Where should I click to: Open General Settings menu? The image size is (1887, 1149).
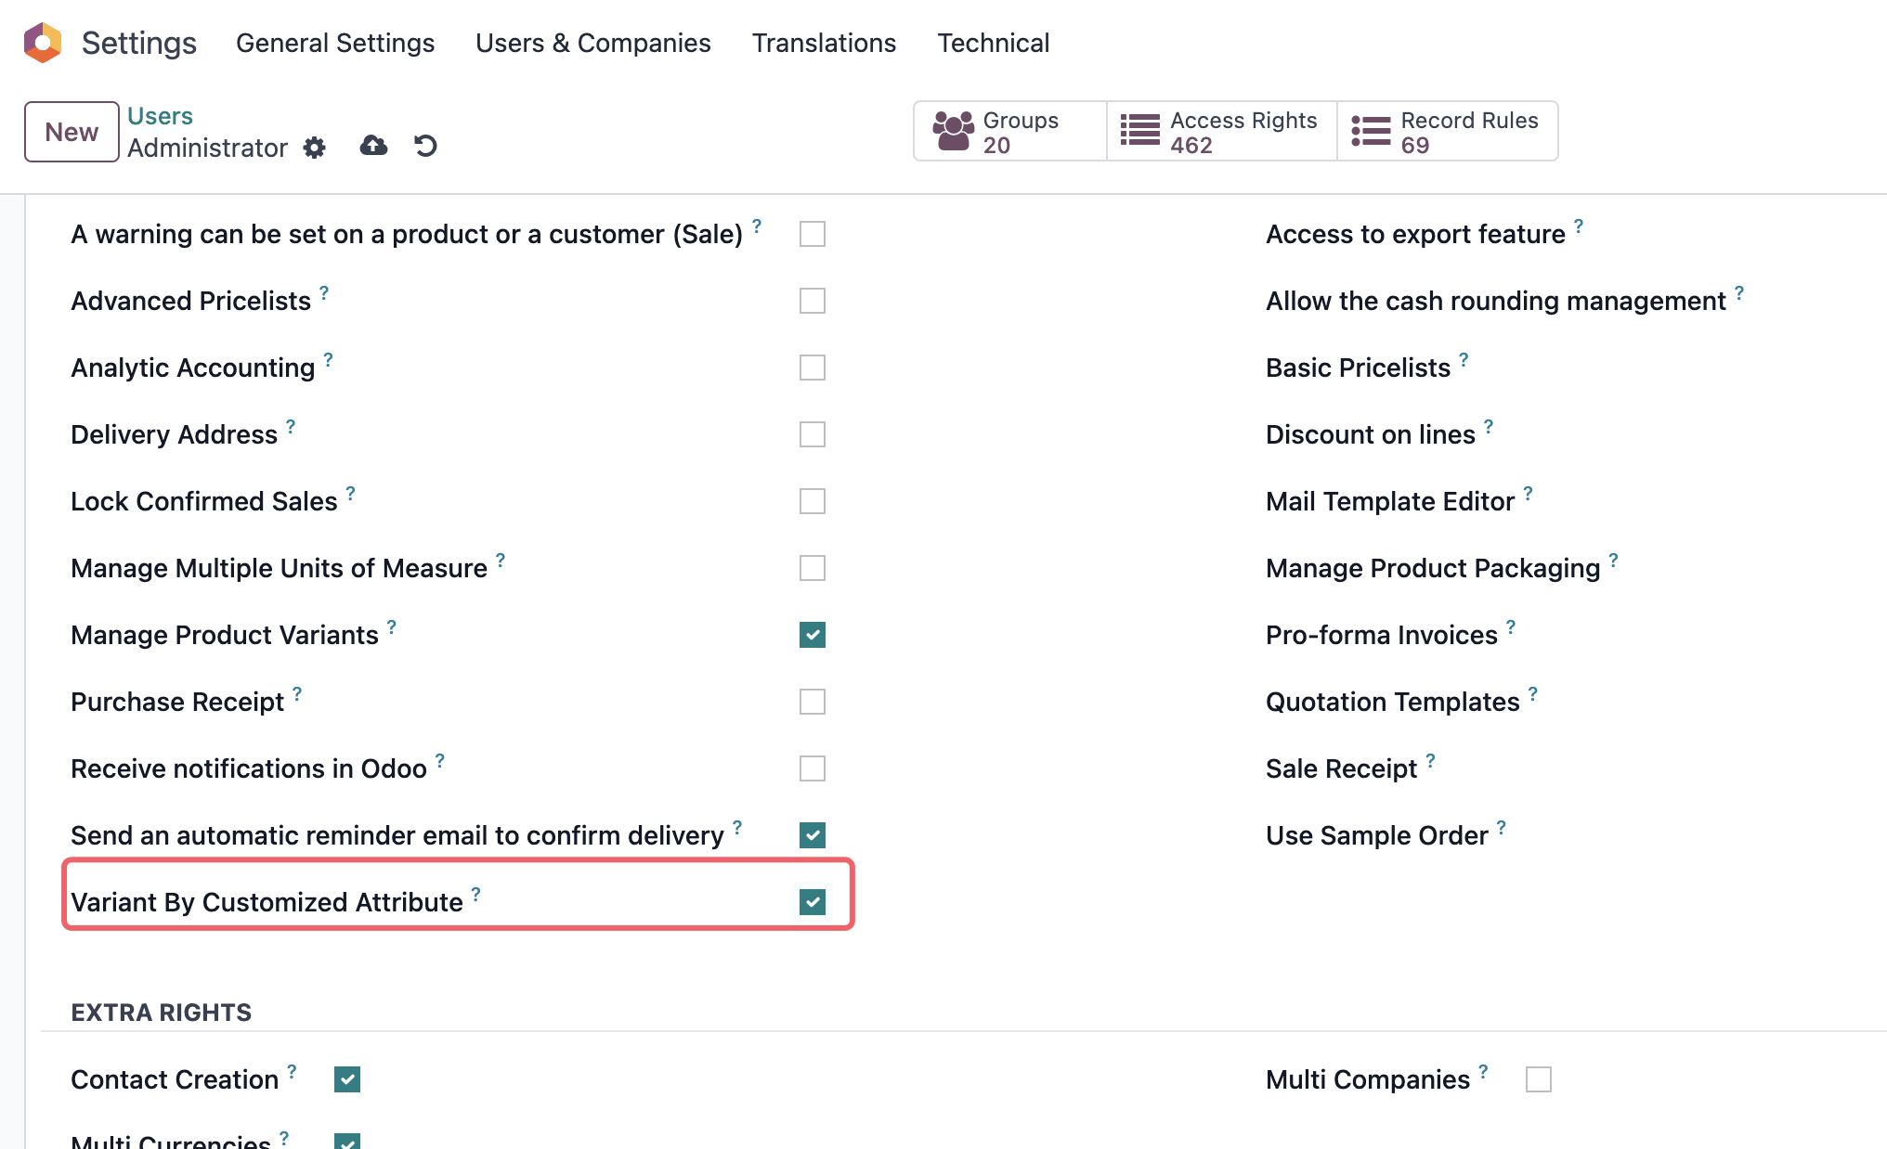[335, 43]
